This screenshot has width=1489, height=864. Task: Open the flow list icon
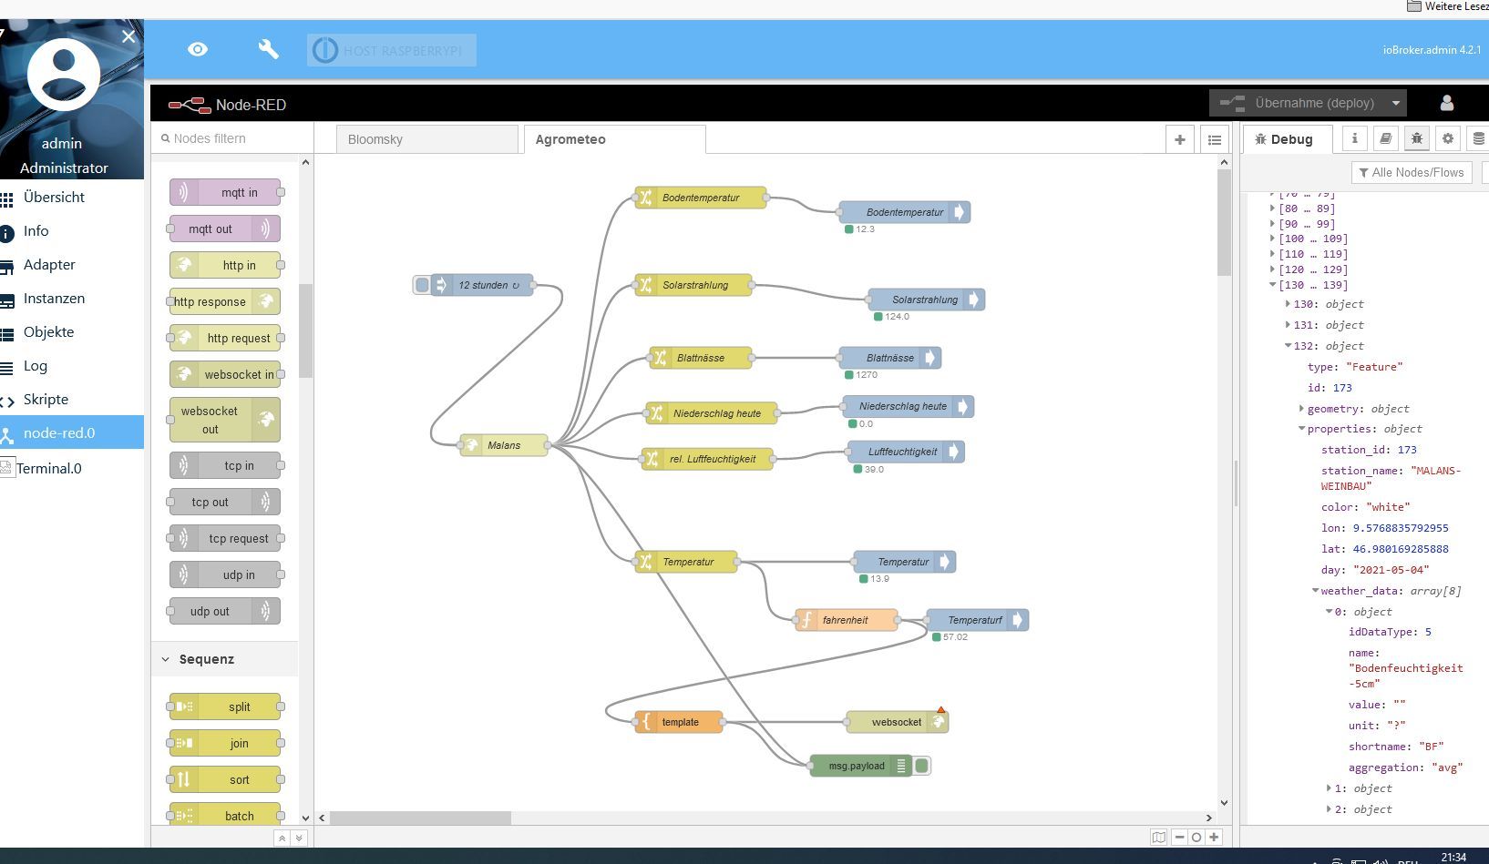click(x=1215, y=139)
